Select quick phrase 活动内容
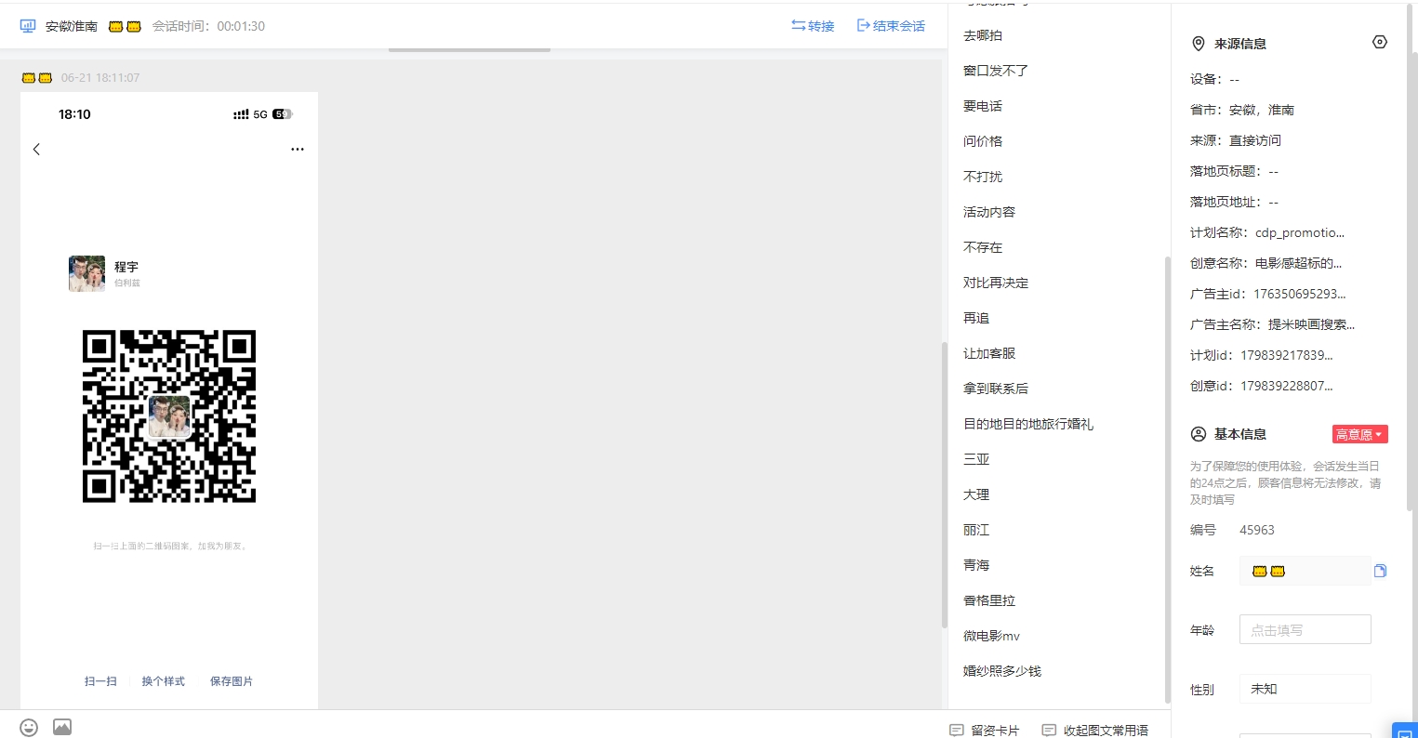This screenshot has width=1418, height=738. coord(989,212)
